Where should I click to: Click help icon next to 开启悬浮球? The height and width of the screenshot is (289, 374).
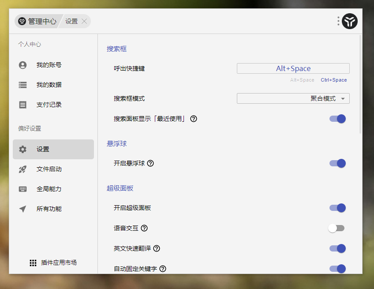tap(150, 163)
